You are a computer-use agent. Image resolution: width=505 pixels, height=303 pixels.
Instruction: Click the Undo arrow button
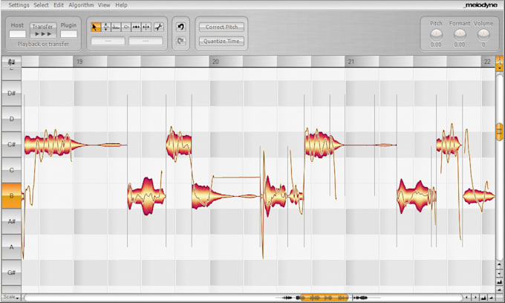[181, 27]
